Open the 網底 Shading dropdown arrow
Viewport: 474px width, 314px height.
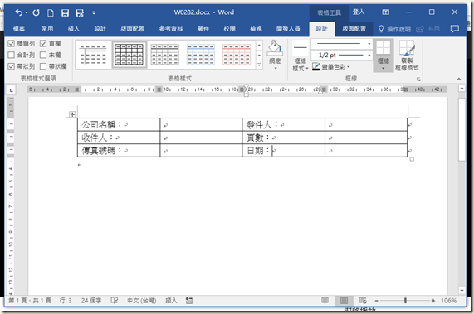tap(276, 69)
